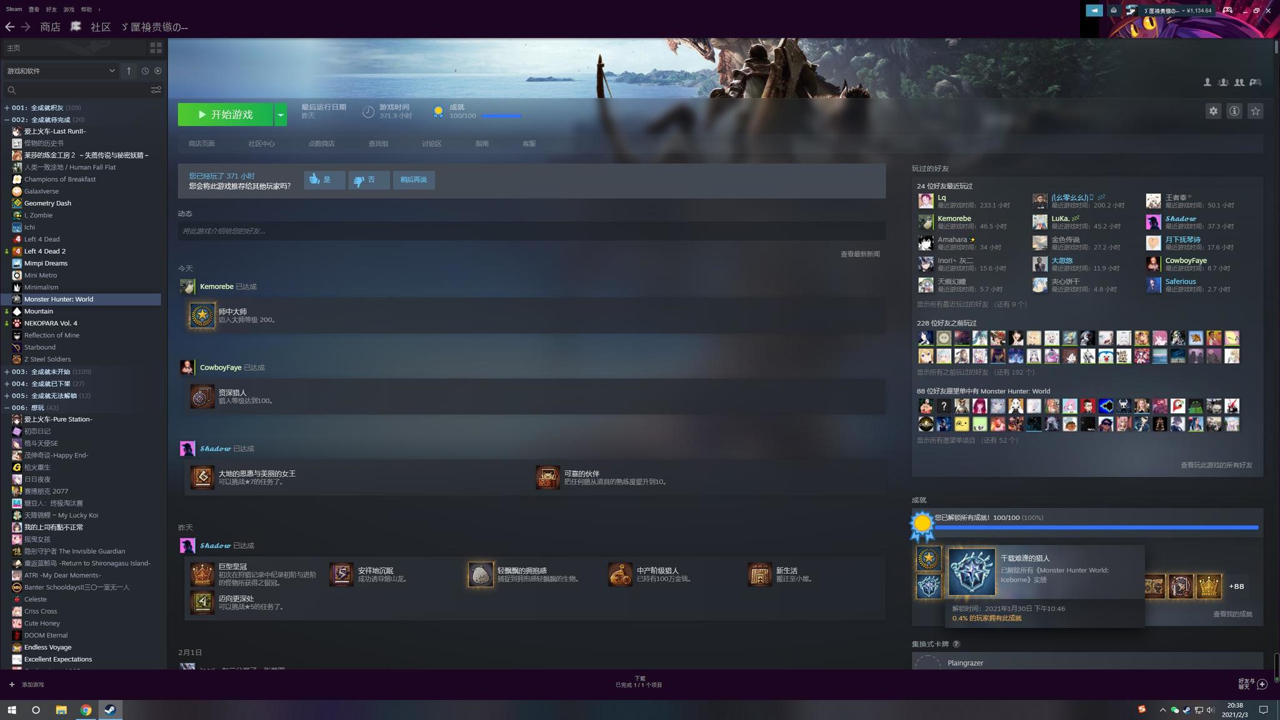
Task: Open the 查看 menu
Action: click(x=34, y=9)
